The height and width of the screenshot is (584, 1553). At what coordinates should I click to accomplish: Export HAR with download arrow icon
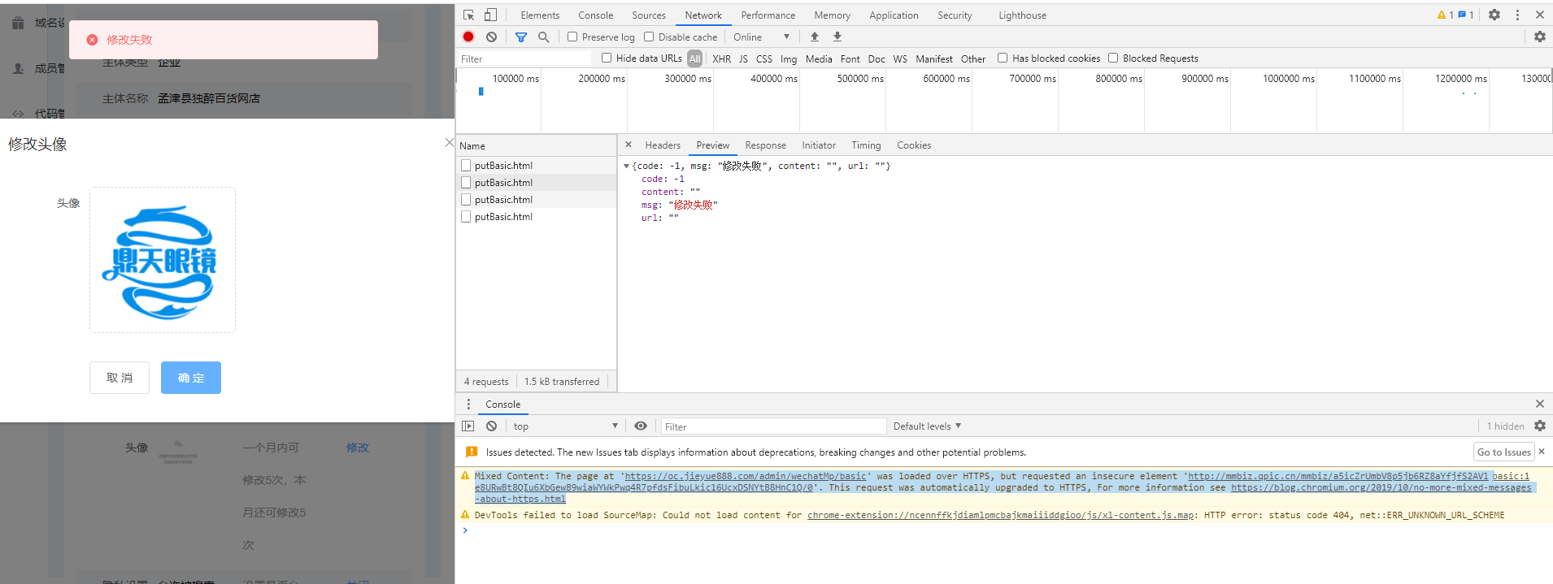click(x=837, y=37)
